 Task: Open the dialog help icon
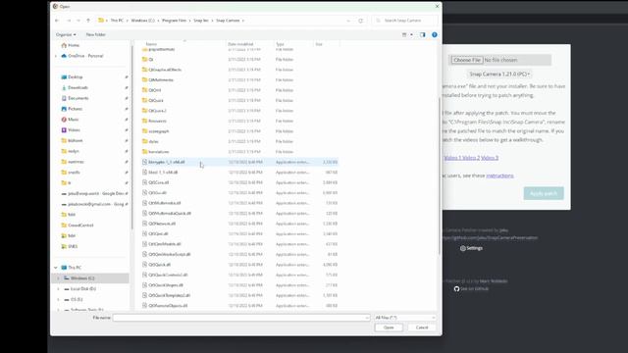coord(435,35)
